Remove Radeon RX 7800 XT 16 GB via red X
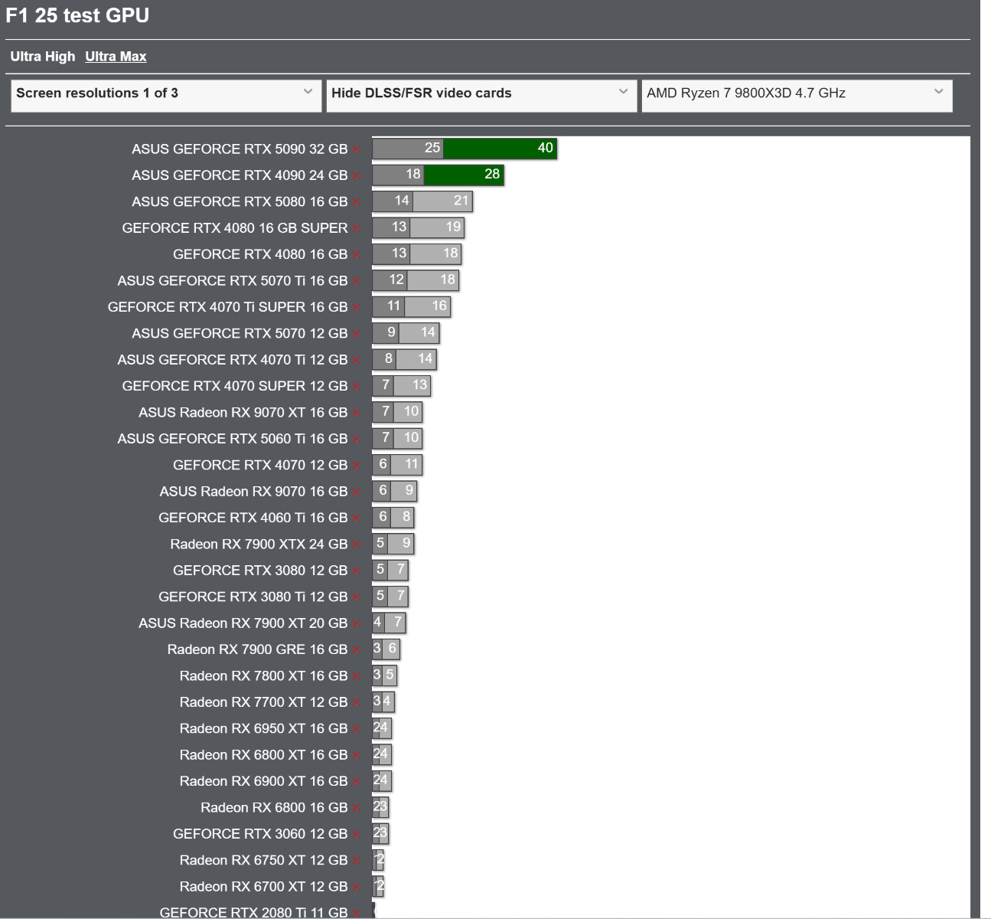 click(357, 677)
